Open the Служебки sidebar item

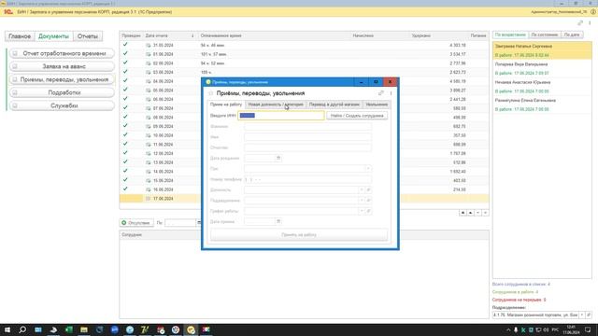[x=62, y=105]
